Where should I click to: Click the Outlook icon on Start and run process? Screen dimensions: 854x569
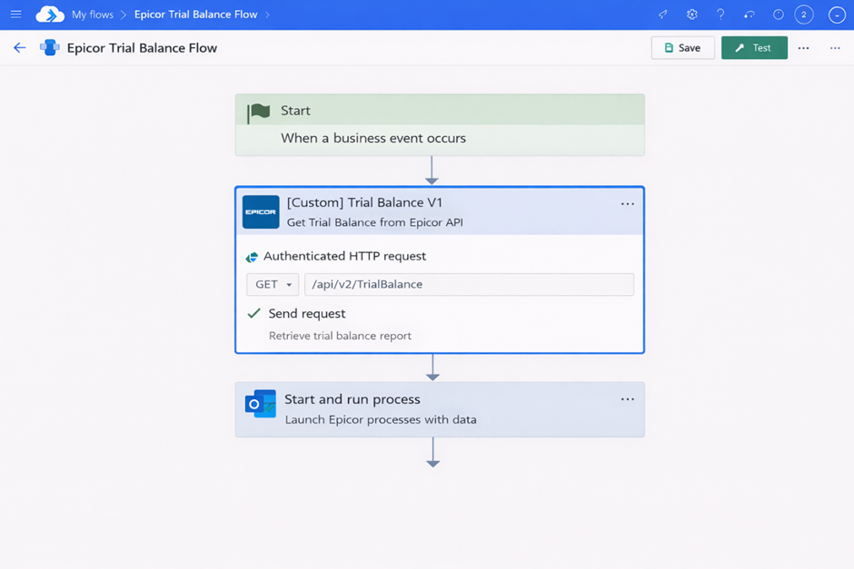pyautogui.click(x=261, y=404)
